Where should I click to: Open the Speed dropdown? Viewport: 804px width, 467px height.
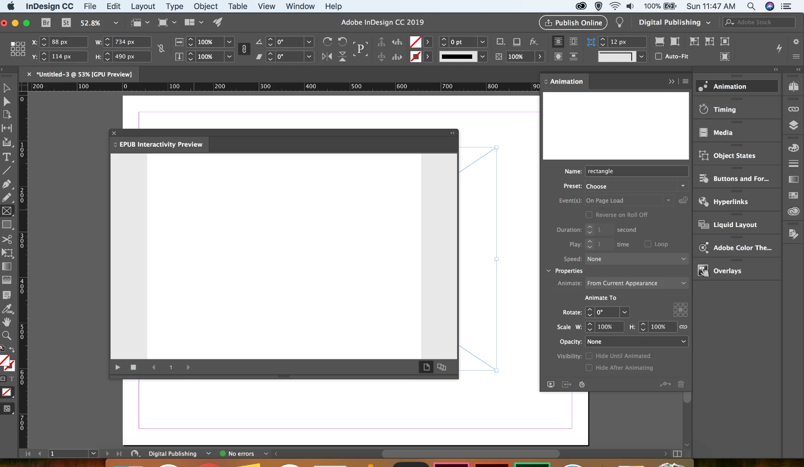(637, 259)
